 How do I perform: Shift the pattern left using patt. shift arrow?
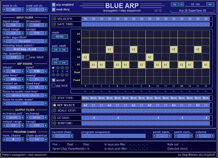coord(56,50)
